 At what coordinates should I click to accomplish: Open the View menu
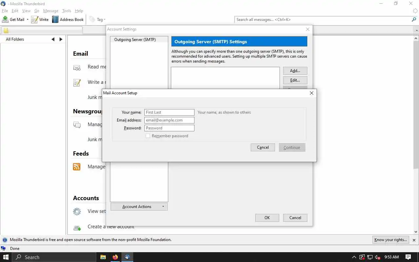pos(26,11)
